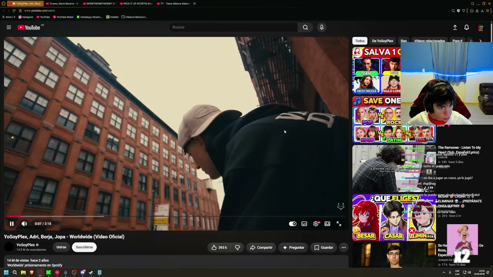Focus the Buscar search field

[233, 27]
